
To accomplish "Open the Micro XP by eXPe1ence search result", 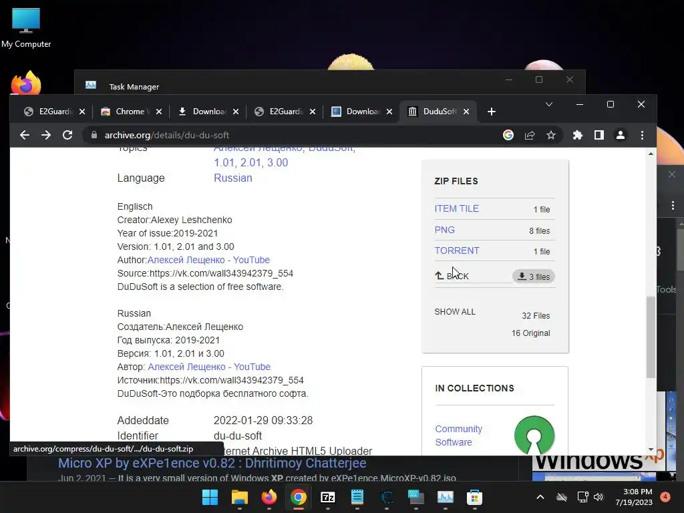I will coord(212,463).
